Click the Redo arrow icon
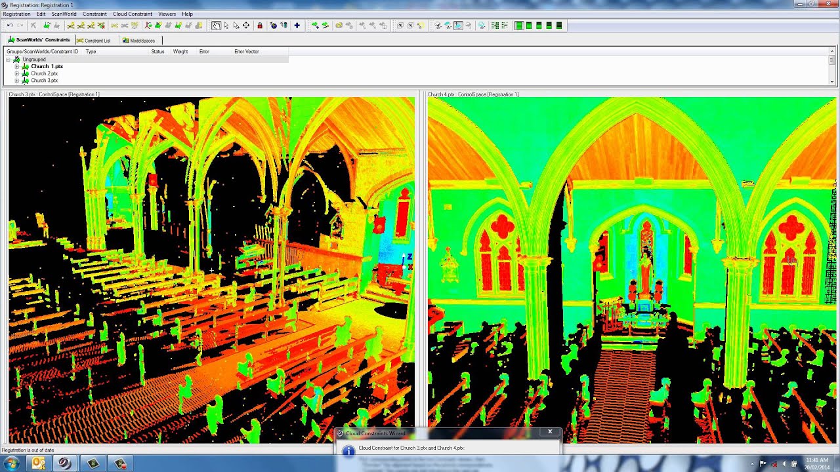840x472 pixels. [20, 26]
